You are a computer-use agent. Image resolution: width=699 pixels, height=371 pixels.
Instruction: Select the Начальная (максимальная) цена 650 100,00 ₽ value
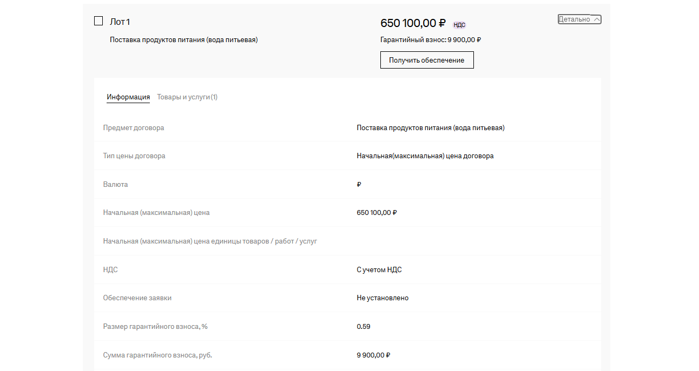377,213
